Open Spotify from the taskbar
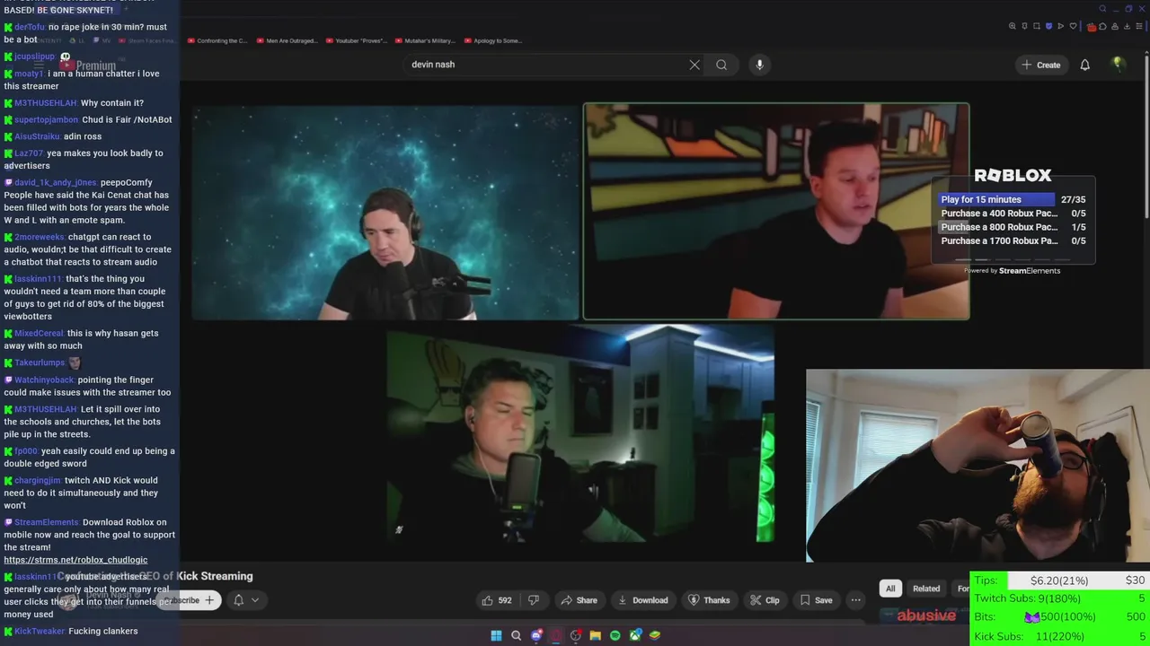 click(x=615, y=635)
